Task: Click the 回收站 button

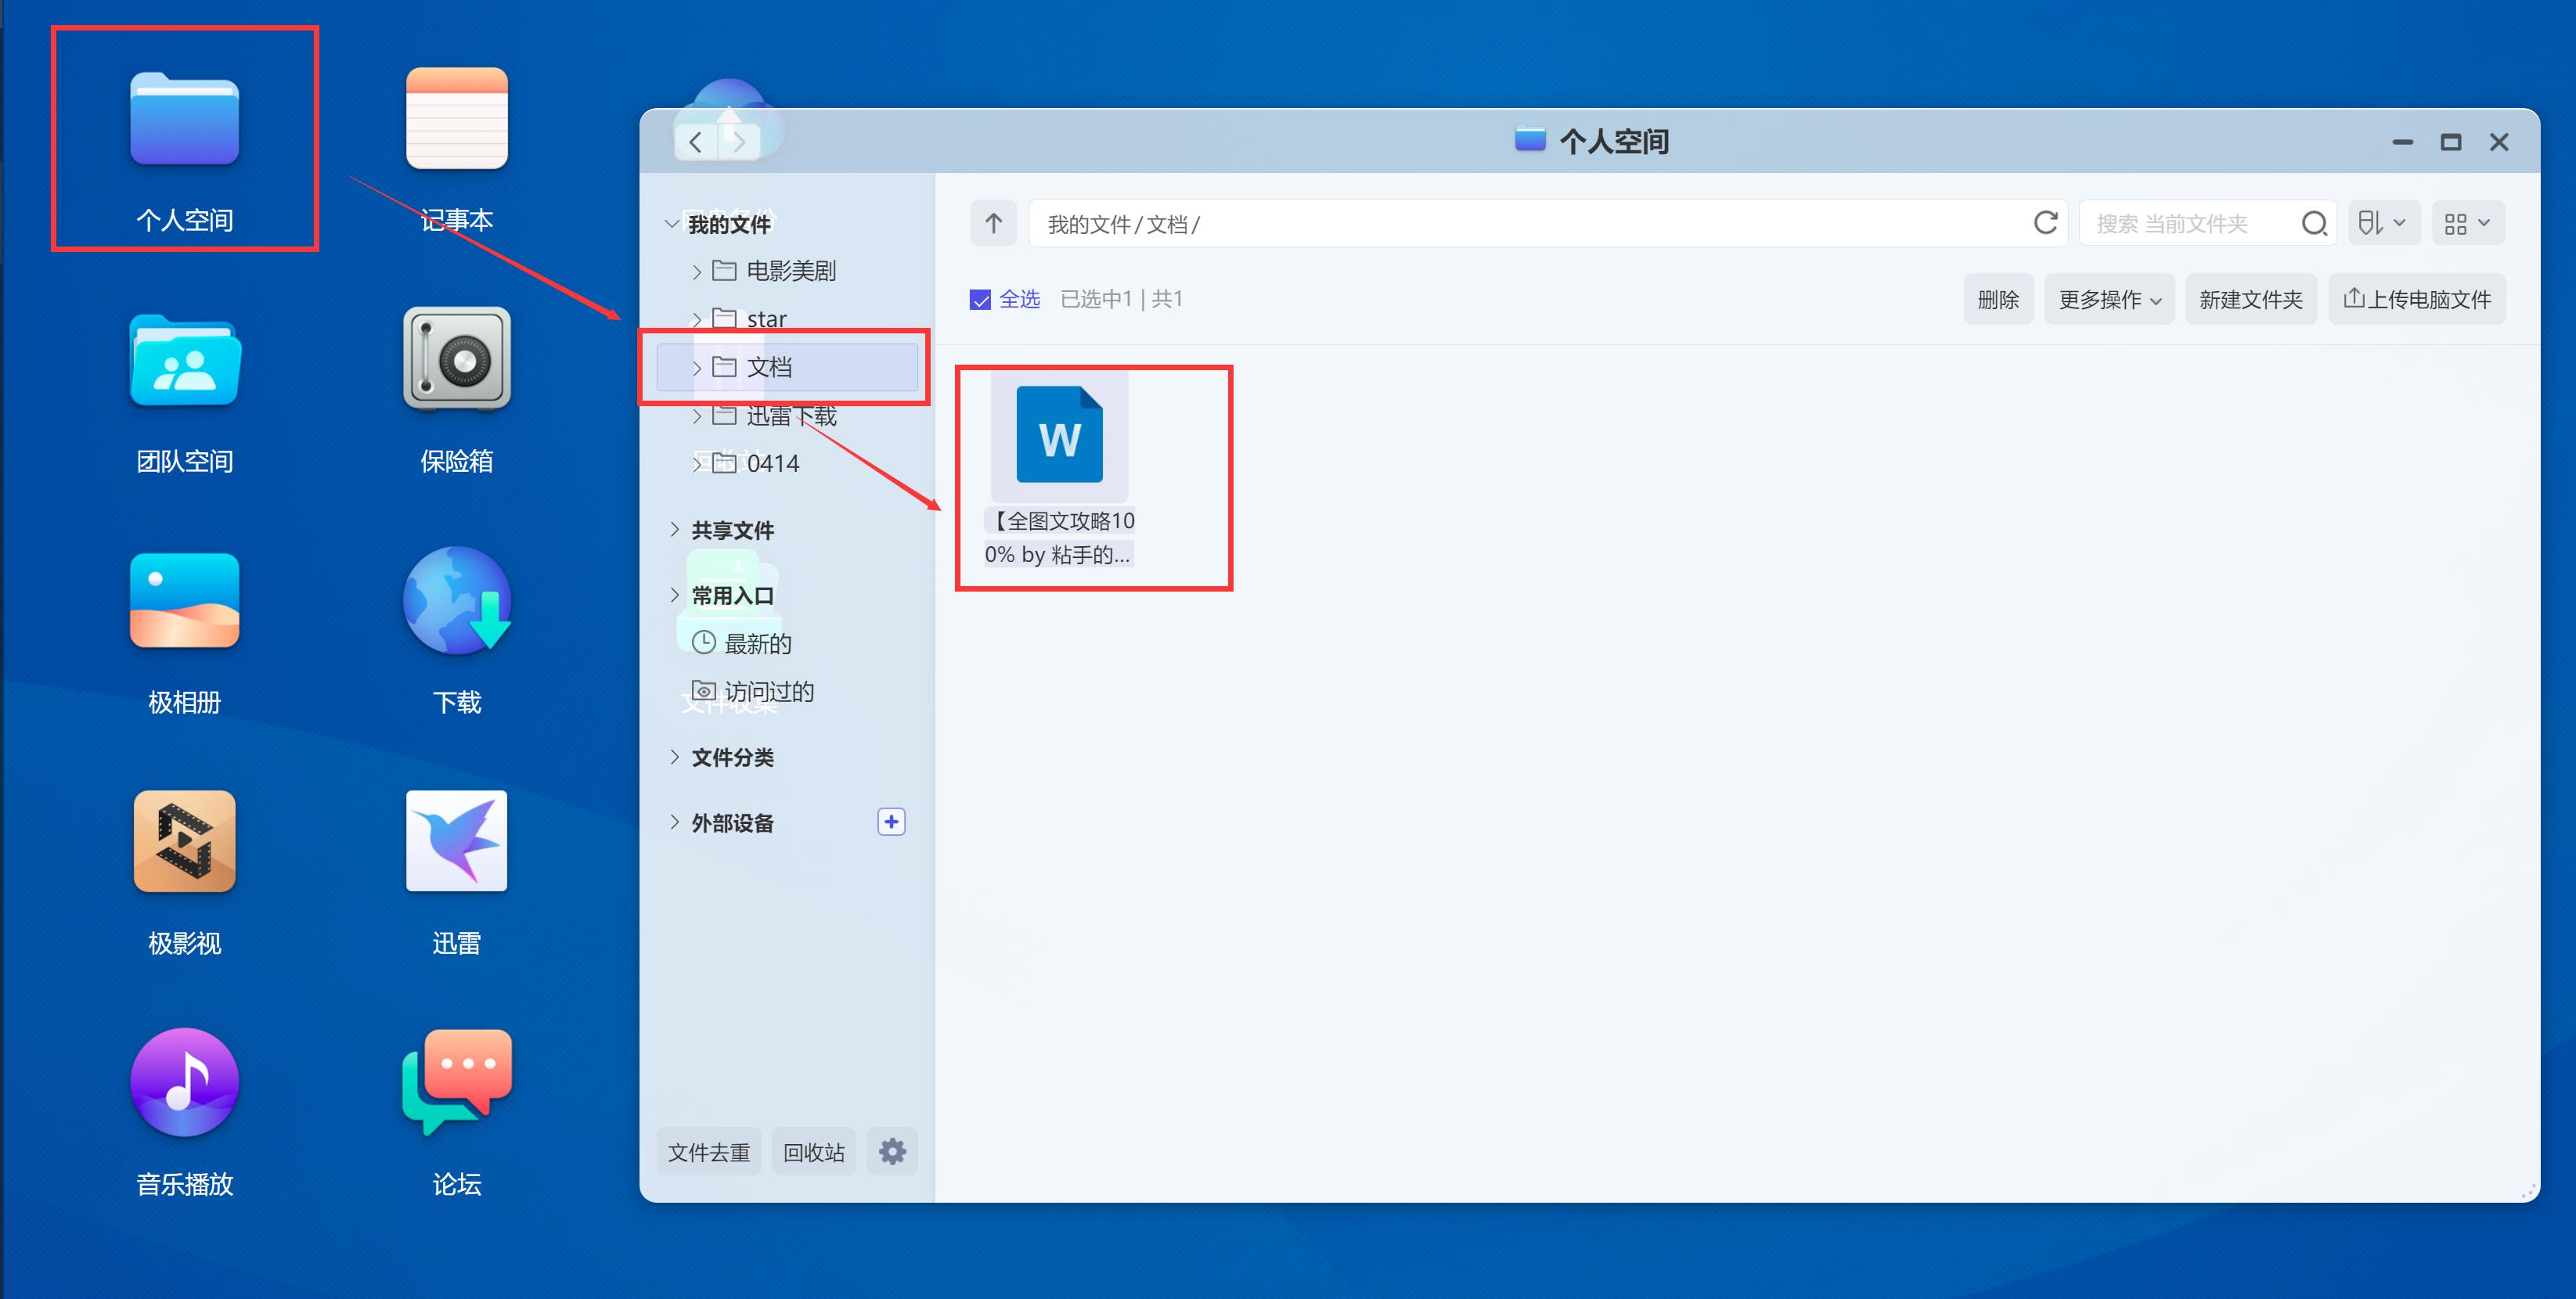Action: [x=813, y=1151]
